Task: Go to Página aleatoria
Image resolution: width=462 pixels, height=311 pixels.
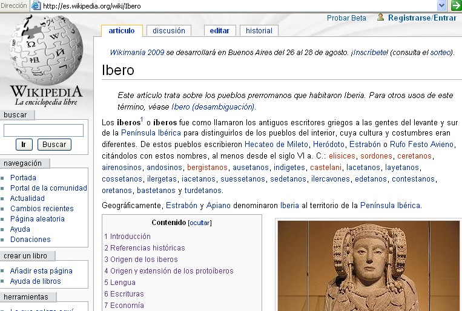Action: (x=38, y=219)
